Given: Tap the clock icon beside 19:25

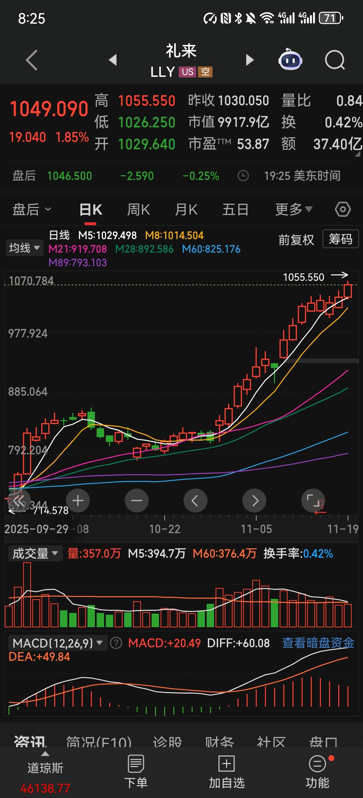Looking at the screenshot, I should [243, 176].
